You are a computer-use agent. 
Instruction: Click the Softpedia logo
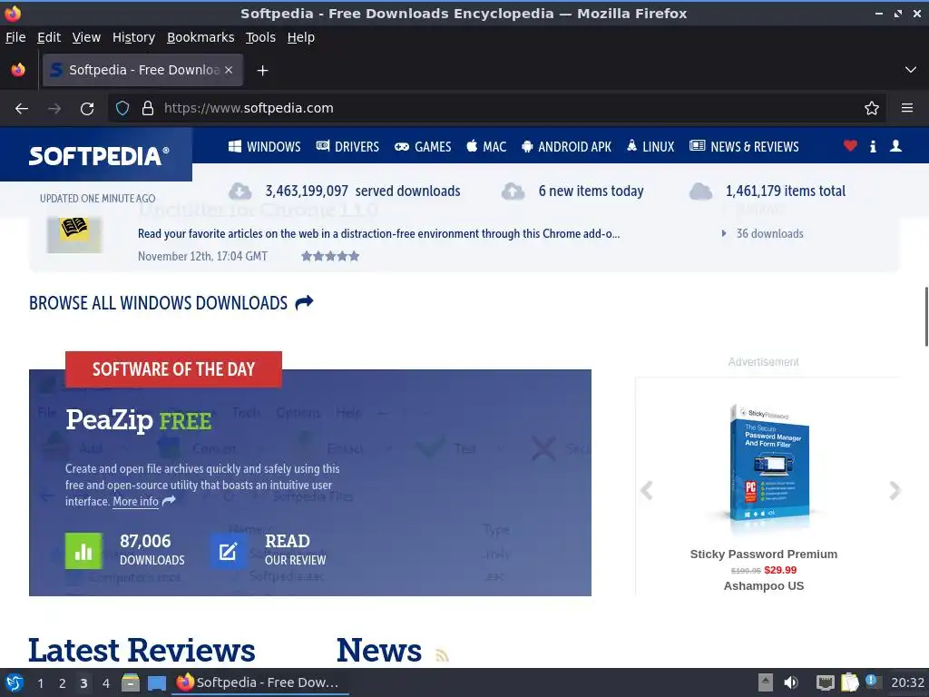click(x=98, y=156)
